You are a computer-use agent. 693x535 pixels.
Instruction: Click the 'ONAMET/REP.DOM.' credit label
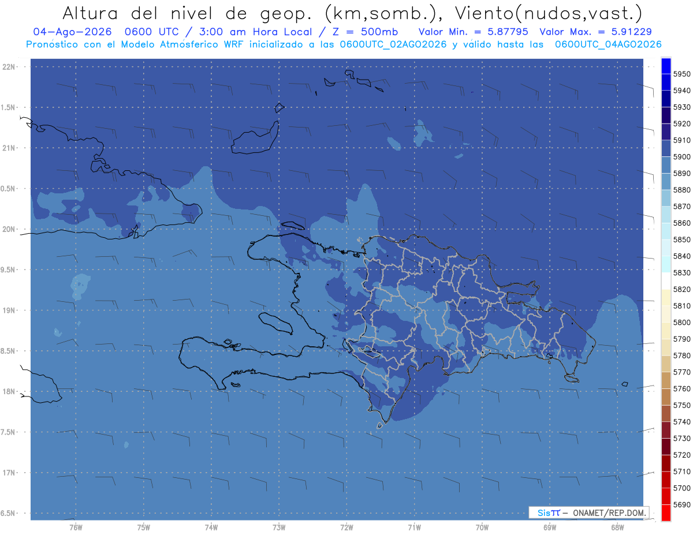pos(609,512)
